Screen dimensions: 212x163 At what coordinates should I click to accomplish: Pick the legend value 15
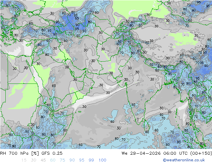point(24,160)
